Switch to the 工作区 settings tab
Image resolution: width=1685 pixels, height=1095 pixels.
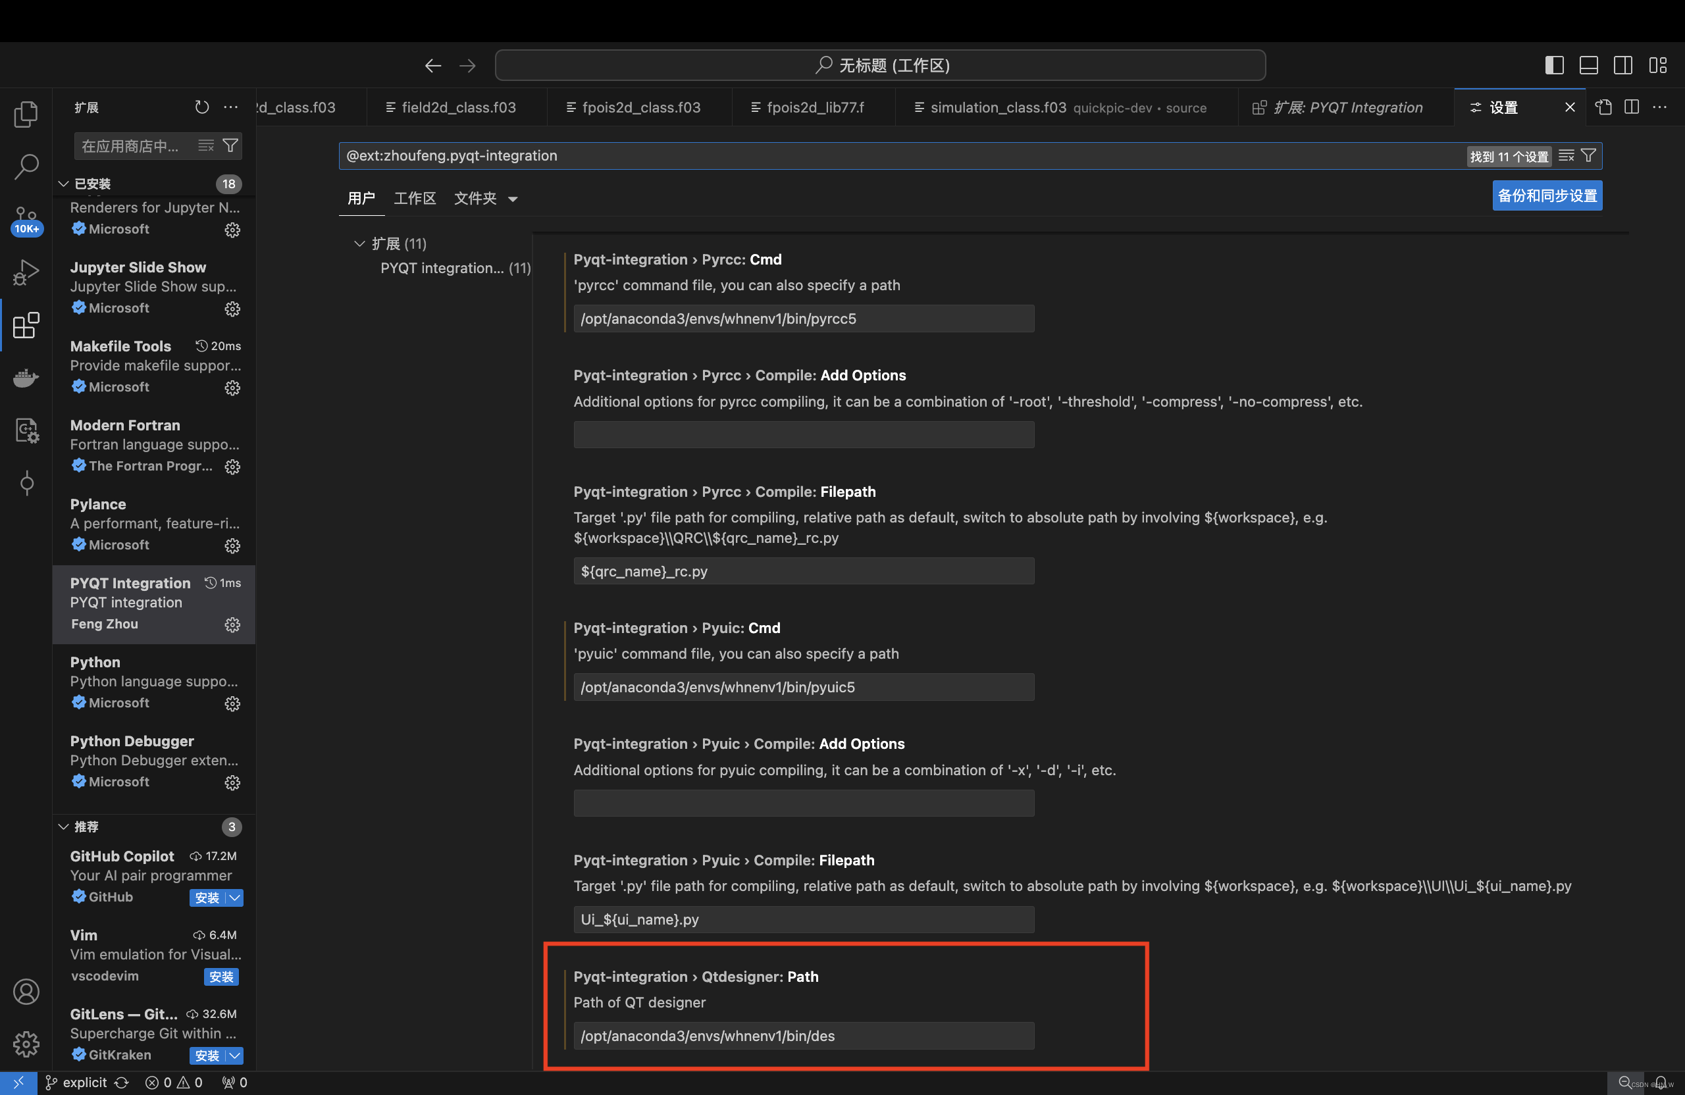(414, 198)
